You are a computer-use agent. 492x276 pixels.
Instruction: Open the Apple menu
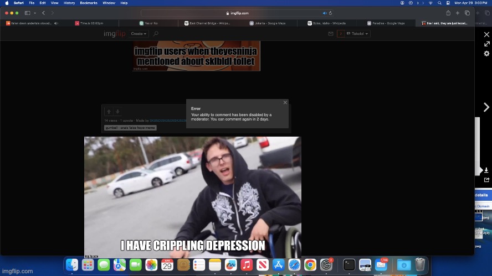click(x=7, y=3)
